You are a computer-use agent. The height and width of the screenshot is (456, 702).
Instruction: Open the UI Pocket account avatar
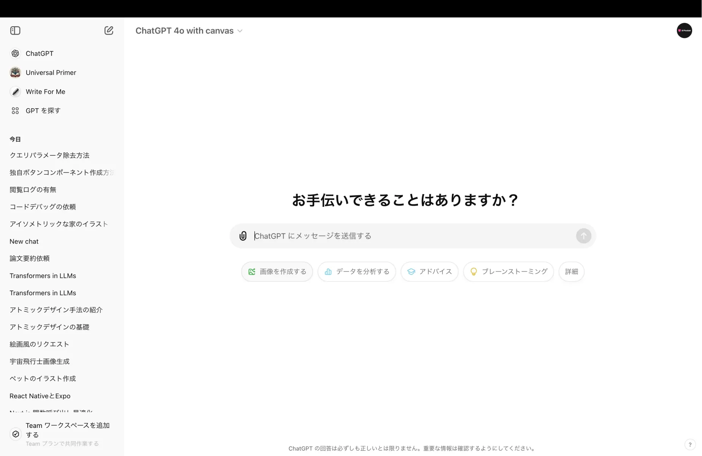click(685, 30)
